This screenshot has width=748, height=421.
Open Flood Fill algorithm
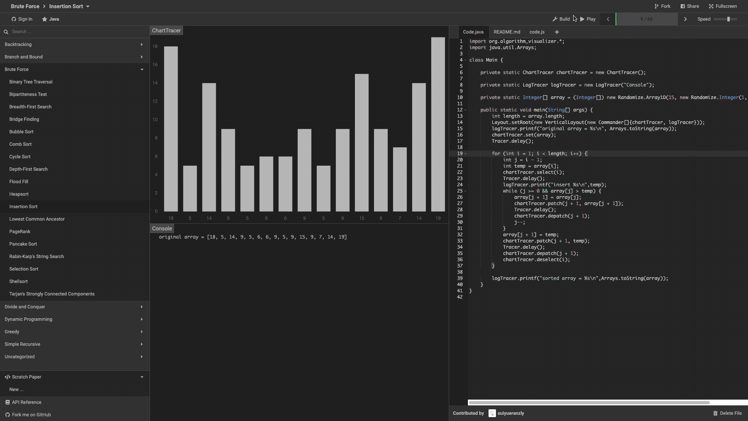pyautogui.click(x=75, y=182)
